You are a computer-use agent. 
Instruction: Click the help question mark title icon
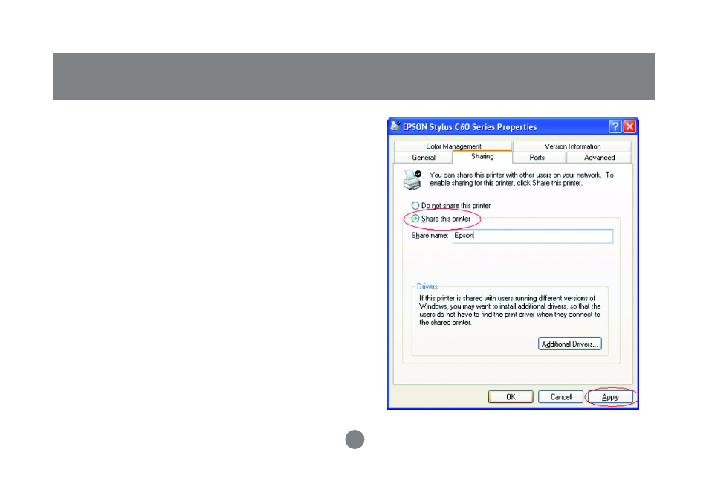[615, 126]
